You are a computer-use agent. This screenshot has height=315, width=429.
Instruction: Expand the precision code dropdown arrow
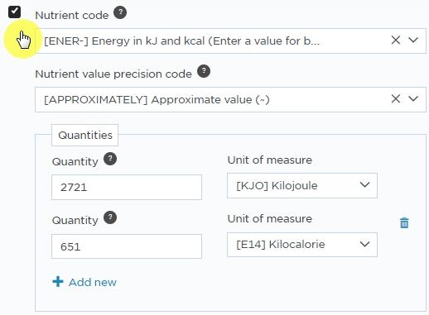(x=413, y=98)
